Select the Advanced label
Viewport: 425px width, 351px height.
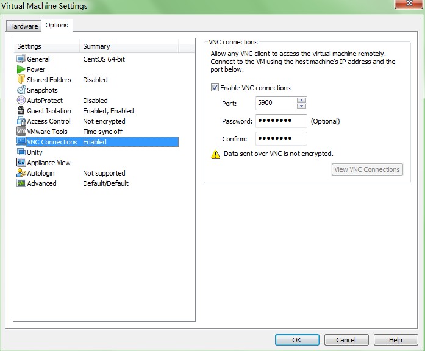tap(41, 183)
